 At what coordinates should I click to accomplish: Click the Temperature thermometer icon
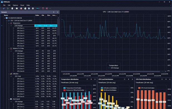tap(11, 23)
